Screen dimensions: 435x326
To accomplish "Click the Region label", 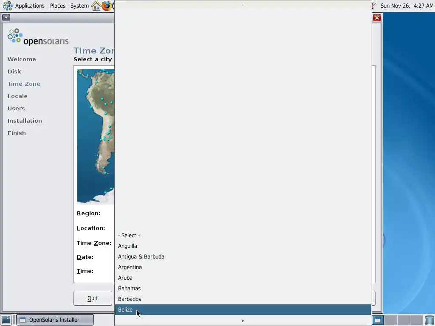I will pyautogui.click(x=88, y=214).
